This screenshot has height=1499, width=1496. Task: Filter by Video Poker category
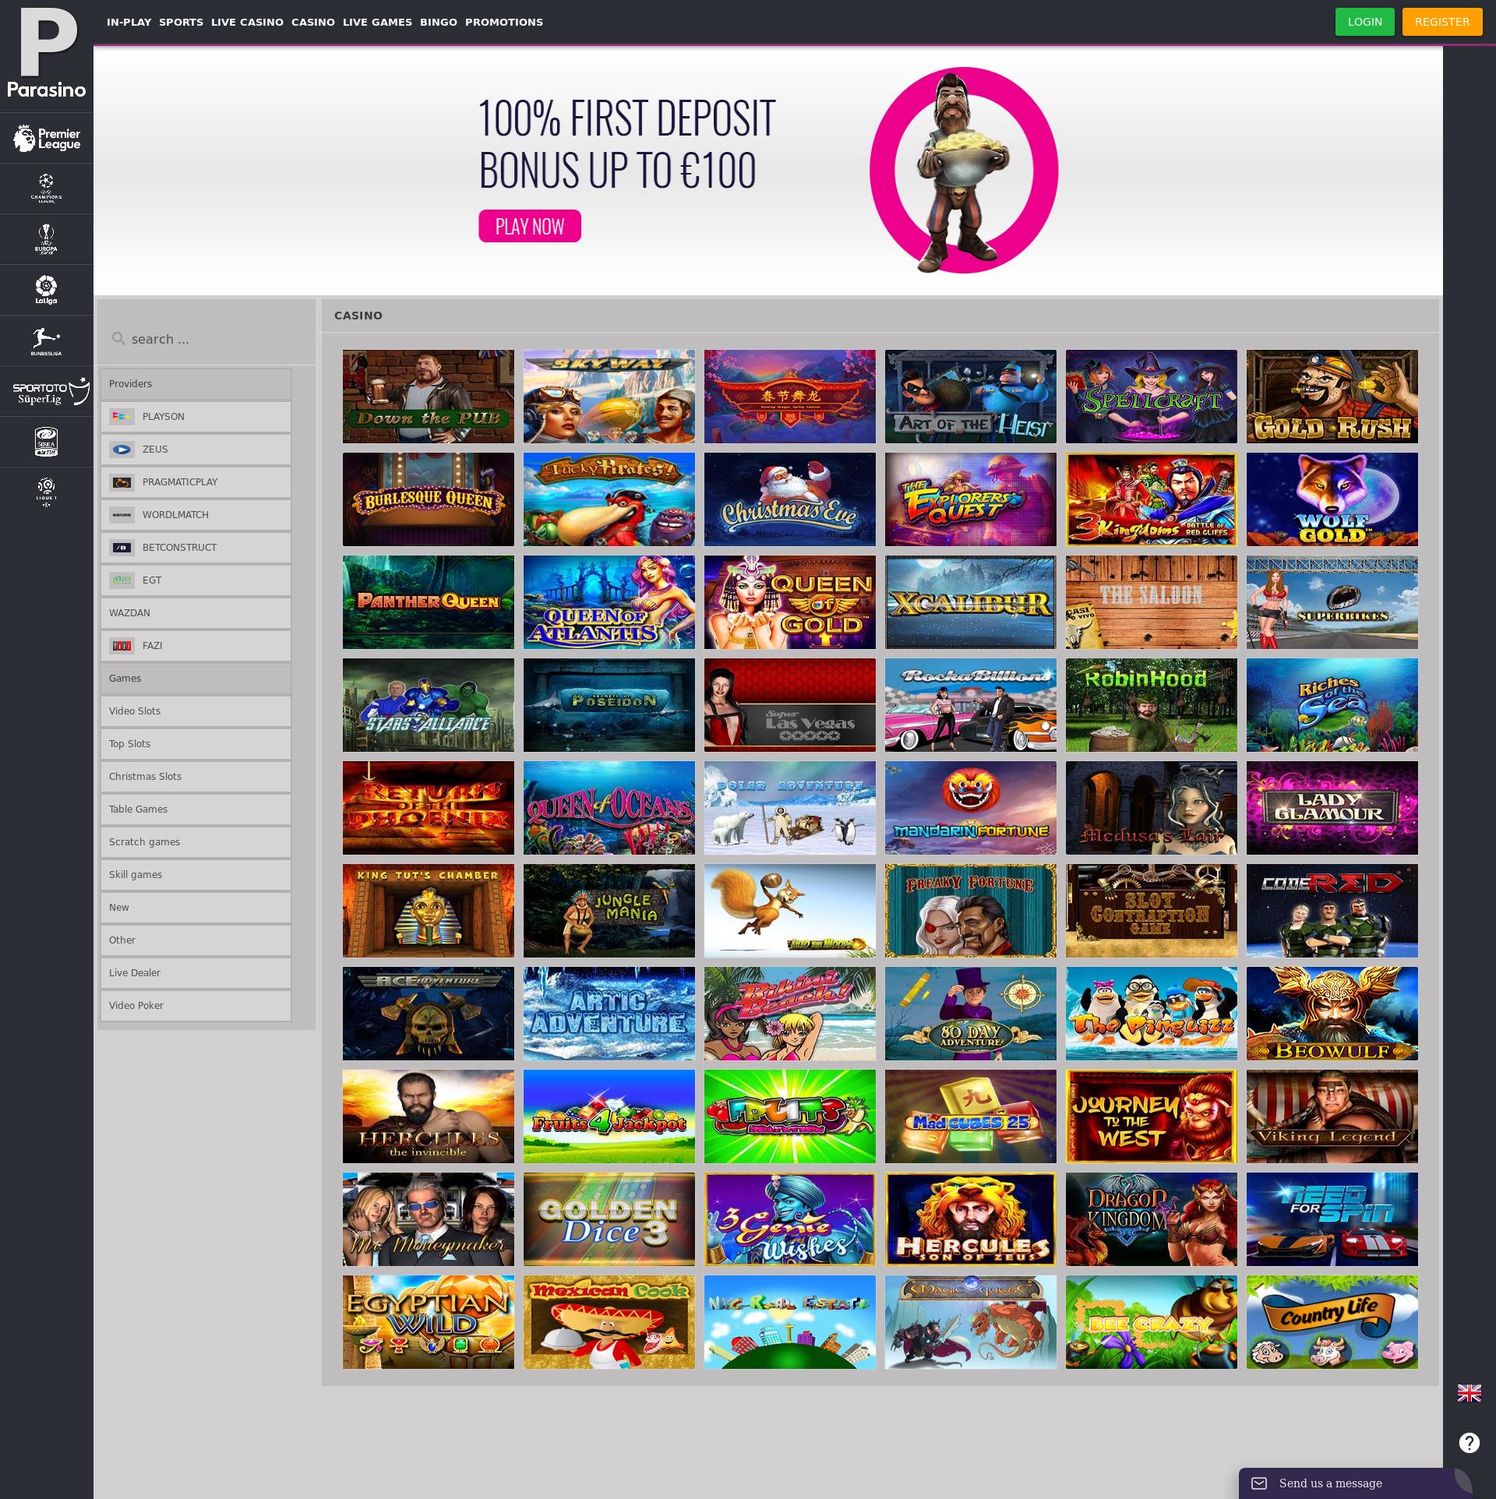tap(196, 1006)
